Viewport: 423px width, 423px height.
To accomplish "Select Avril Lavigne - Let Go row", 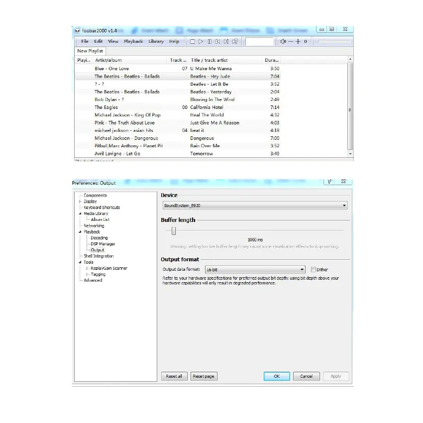I will coord(178,153).
